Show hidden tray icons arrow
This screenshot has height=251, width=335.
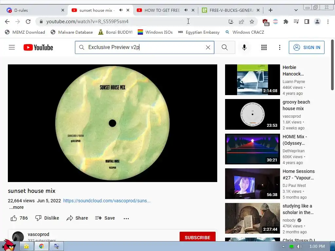(283, 246)
